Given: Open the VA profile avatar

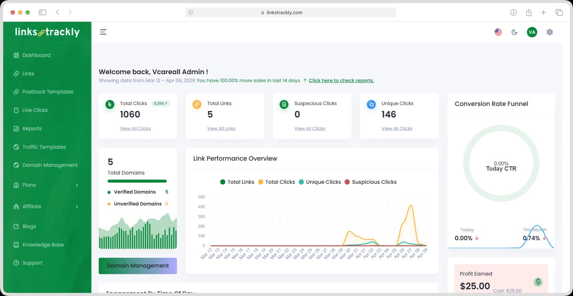Looking at the screenshot, I should pyautogui.click(x=532, y=32).
